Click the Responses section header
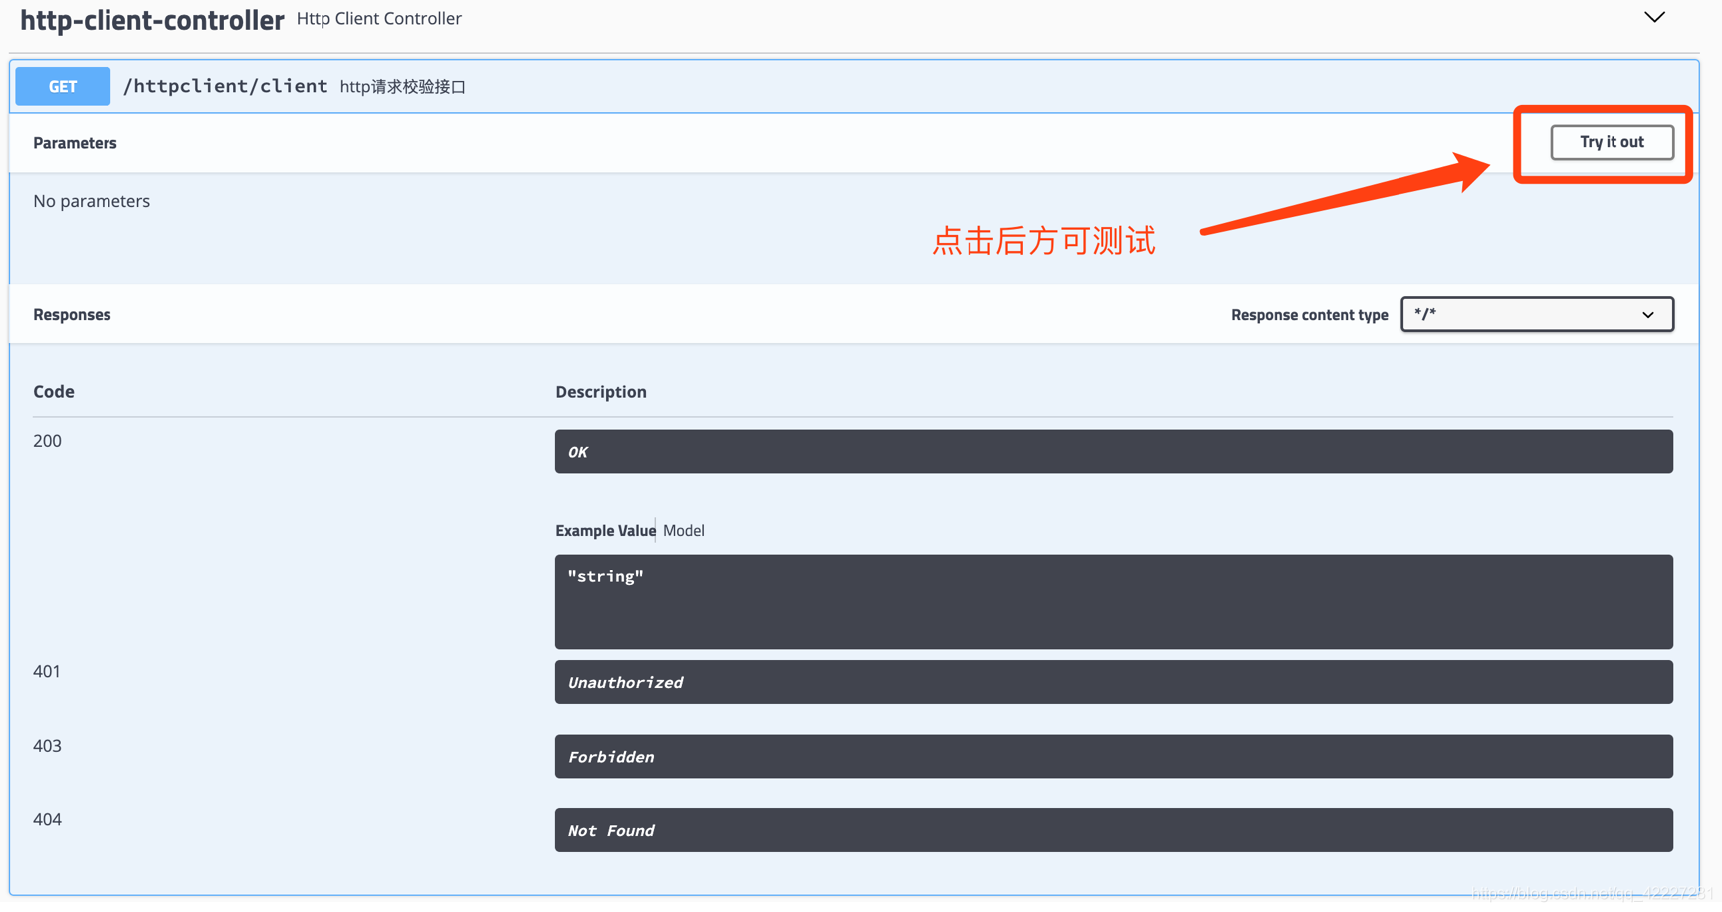 (71, 314)
